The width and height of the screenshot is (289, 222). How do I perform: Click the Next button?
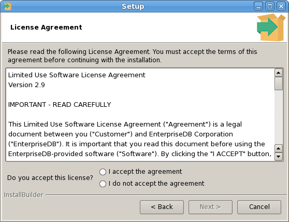[210, 207]
